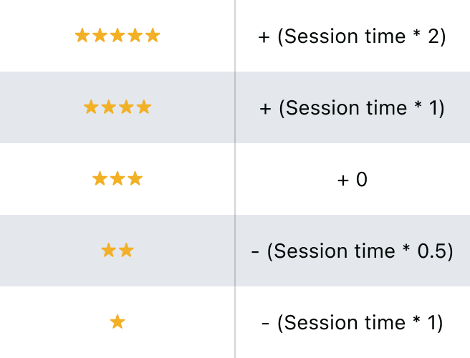Click the middle star in the three-star row
The image size is (470, 358).
(x=117, y=179)
